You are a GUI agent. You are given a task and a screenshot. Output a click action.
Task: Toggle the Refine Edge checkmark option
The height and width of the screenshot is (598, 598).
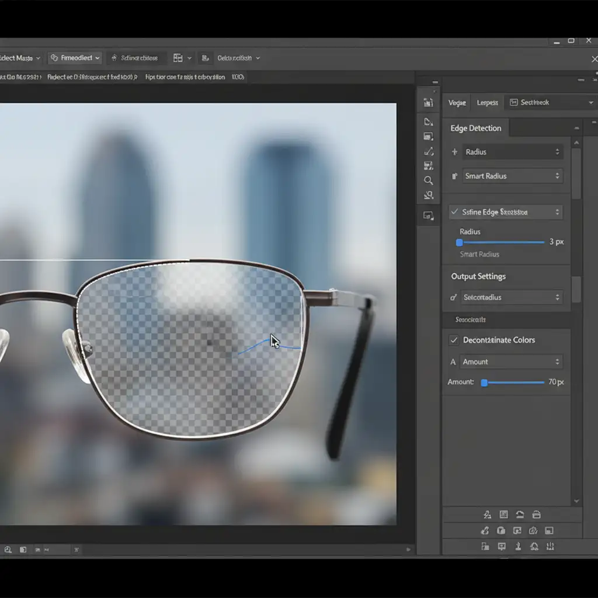pyautogui.click(x=454, y=212)
